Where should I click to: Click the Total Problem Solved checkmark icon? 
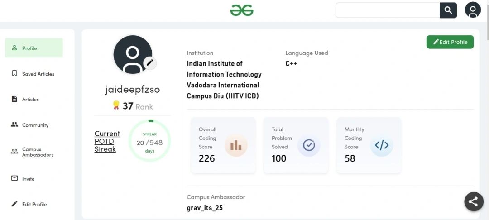click(x=309, y=145)
